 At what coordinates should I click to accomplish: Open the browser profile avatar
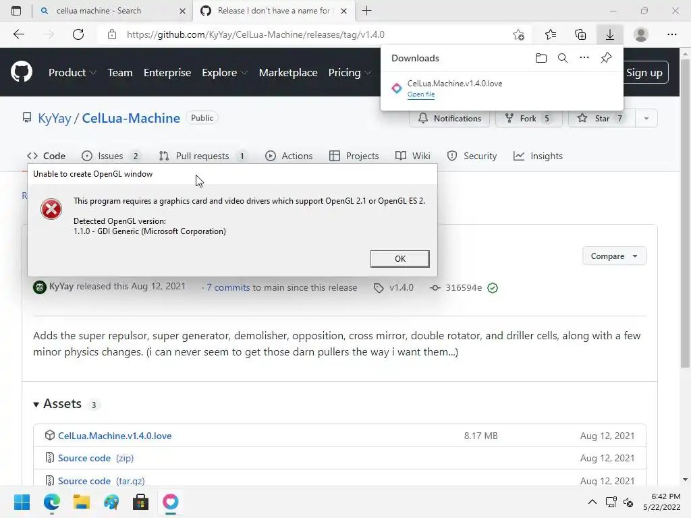pyautogui.click(x=641, y=34)
